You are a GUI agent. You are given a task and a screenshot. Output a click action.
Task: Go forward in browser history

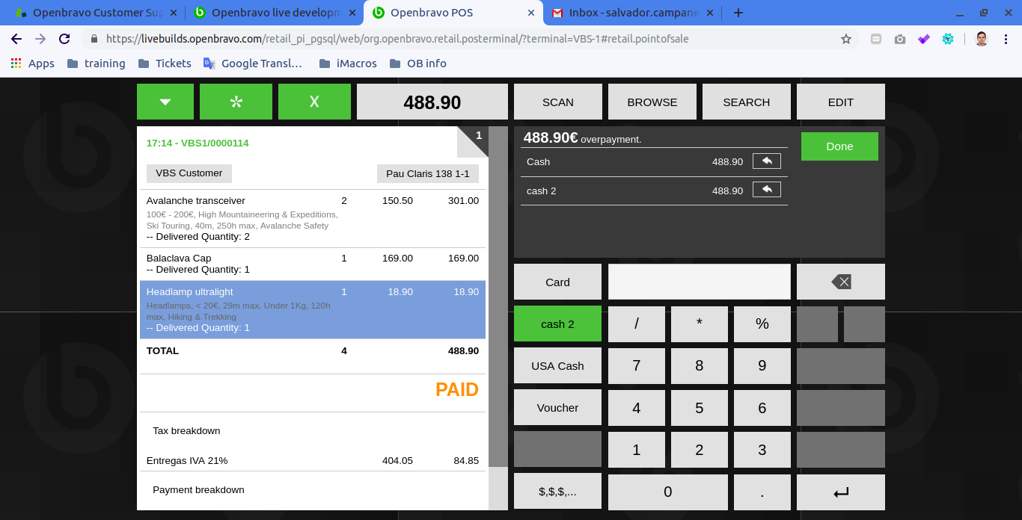[40, 39]
